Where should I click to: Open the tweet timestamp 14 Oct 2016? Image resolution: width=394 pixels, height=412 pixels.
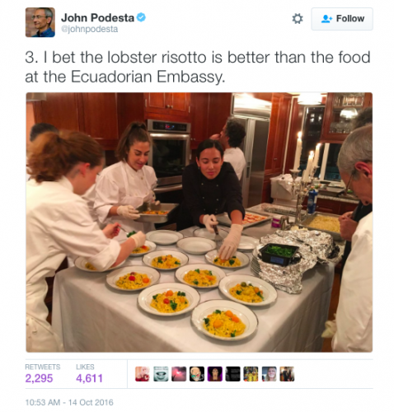(69, 402)
